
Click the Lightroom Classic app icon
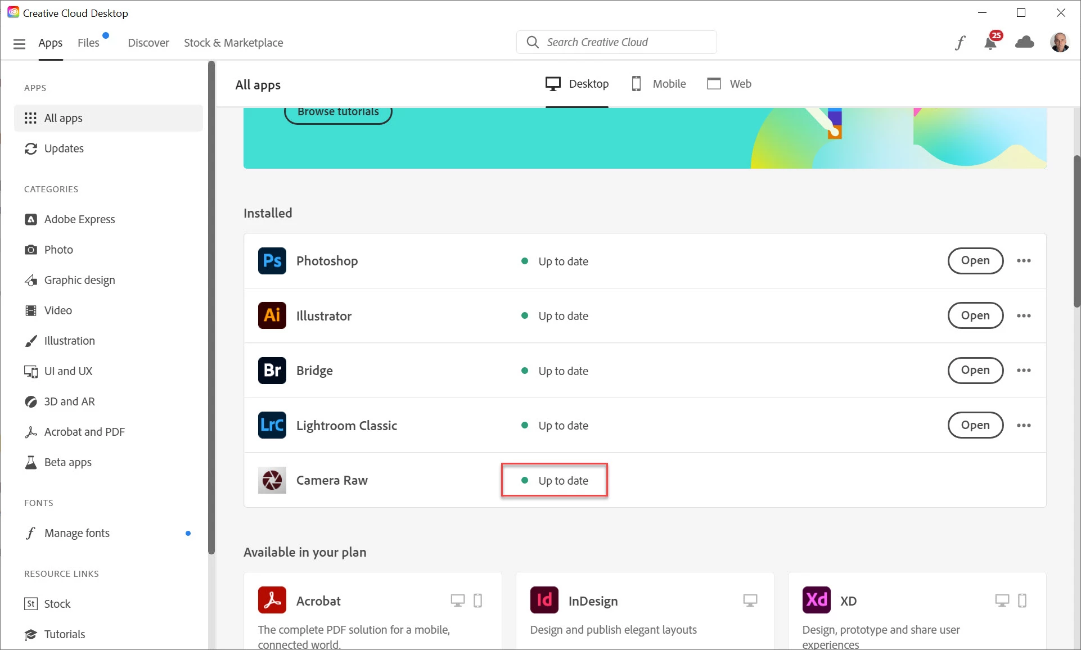click(272, 425)
